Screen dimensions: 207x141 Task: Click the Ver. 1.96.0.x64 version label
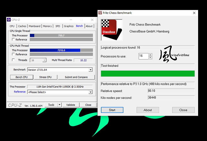(x=33, y=106)
